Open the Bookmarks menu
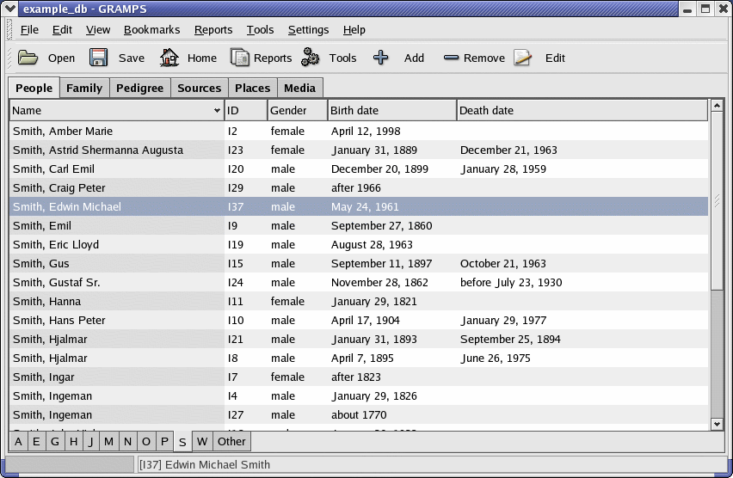733x478 pixels. click(x=151, y=29)
